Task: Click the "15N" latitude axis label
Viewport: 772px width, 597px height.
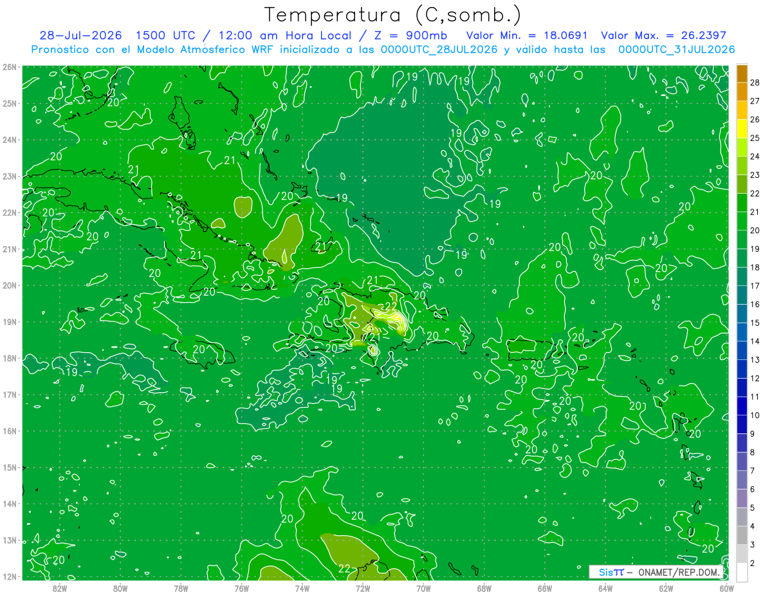Action: tap(10, 467)
